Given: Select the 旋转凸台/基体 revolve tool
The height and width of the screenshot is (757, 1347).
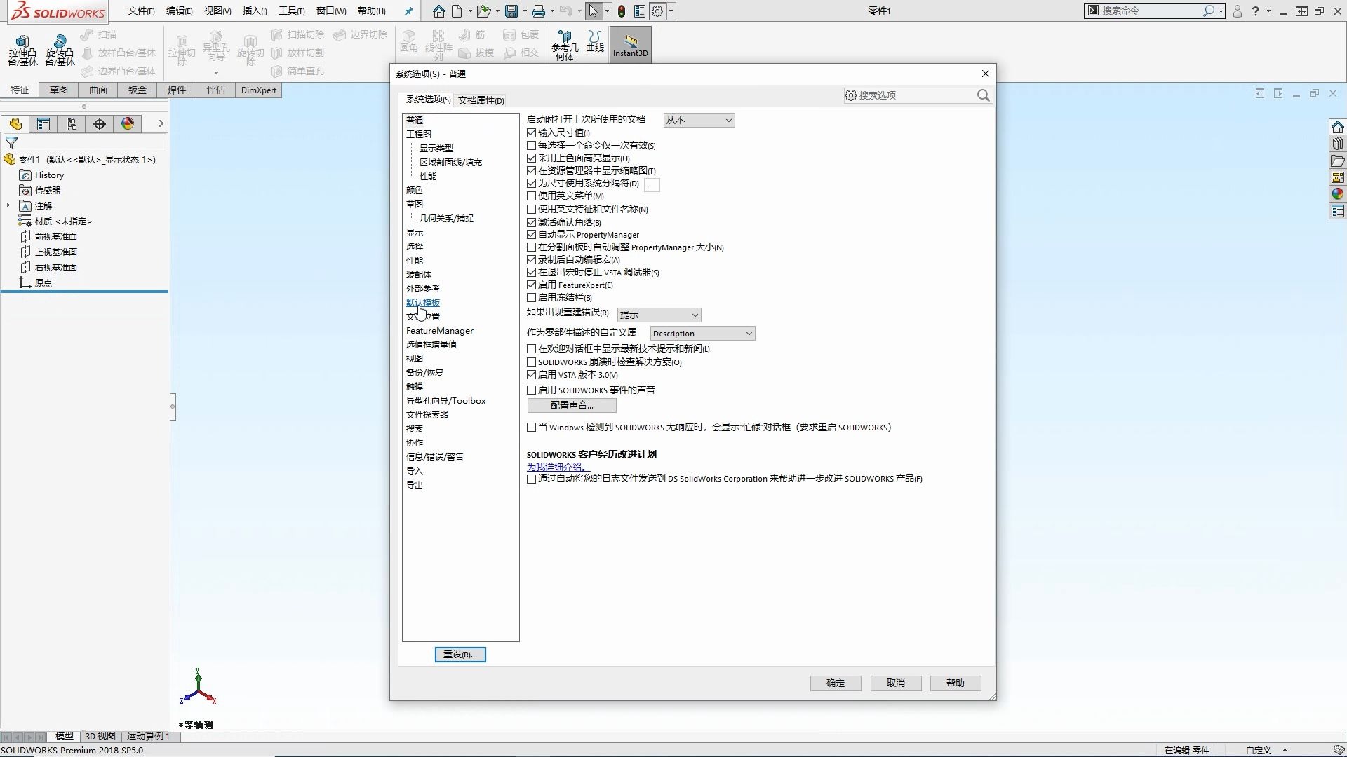Looking at the screenshot, I should [60, 50].
